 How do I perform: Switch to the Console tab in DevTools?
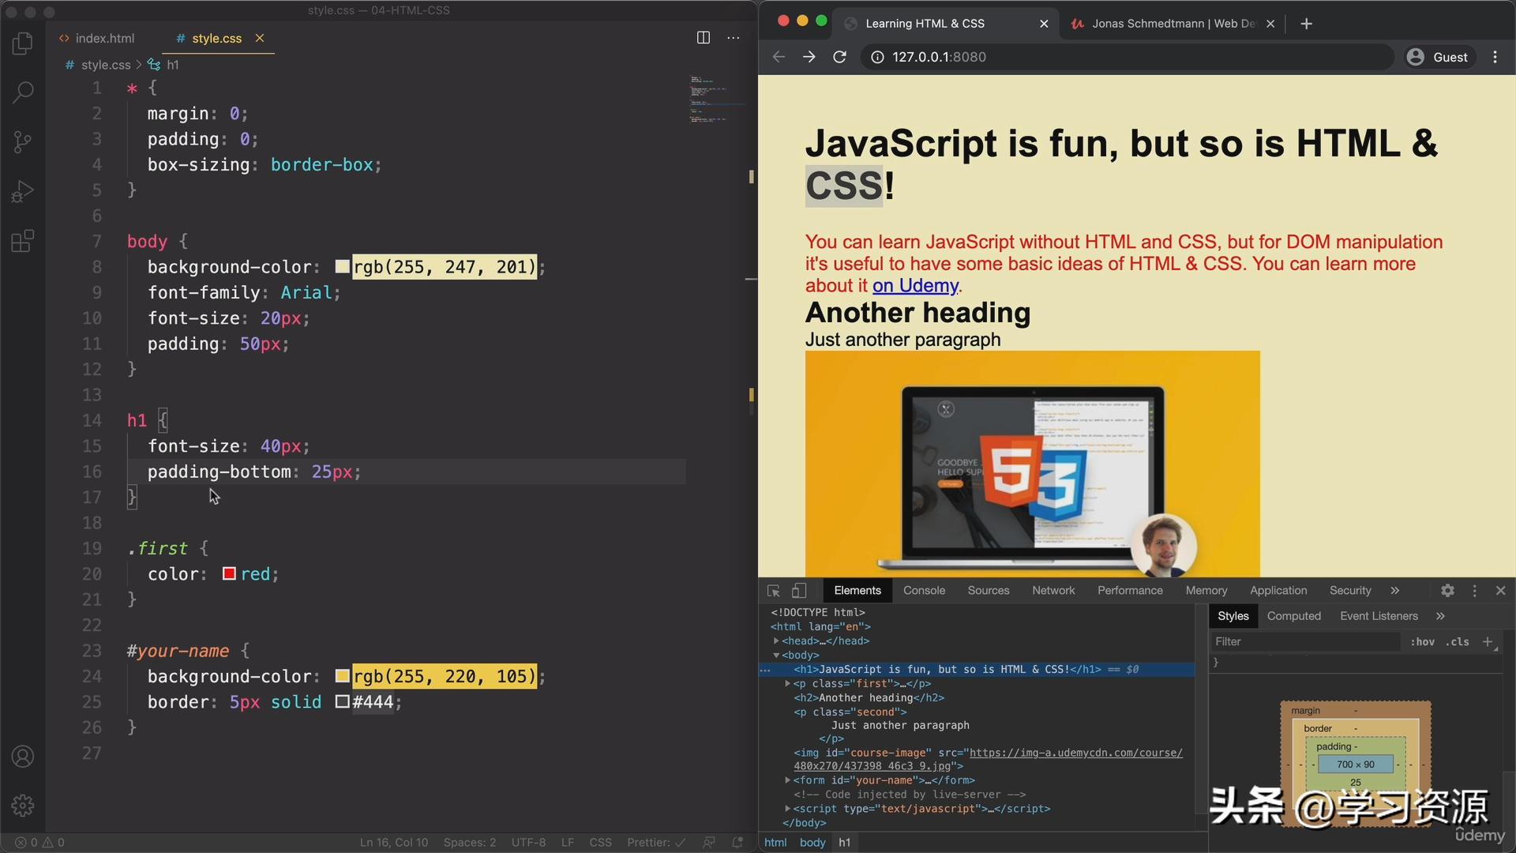click(x=924, y=590)
